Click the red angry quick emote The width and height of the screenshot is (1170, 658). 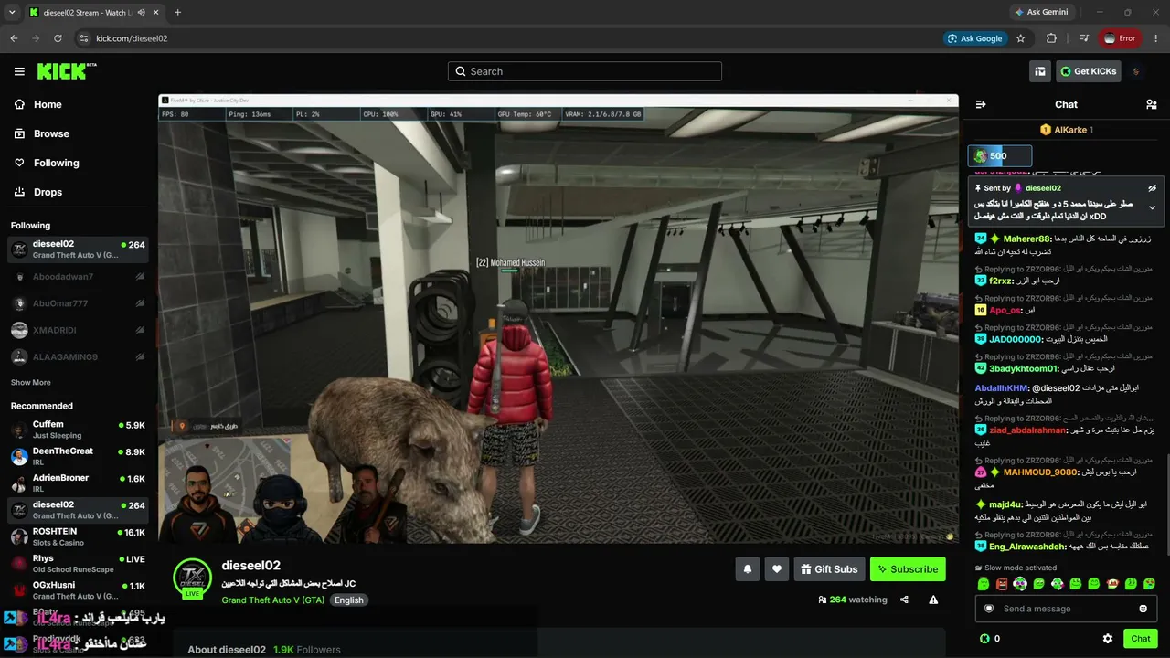[x=1002, y=584]
